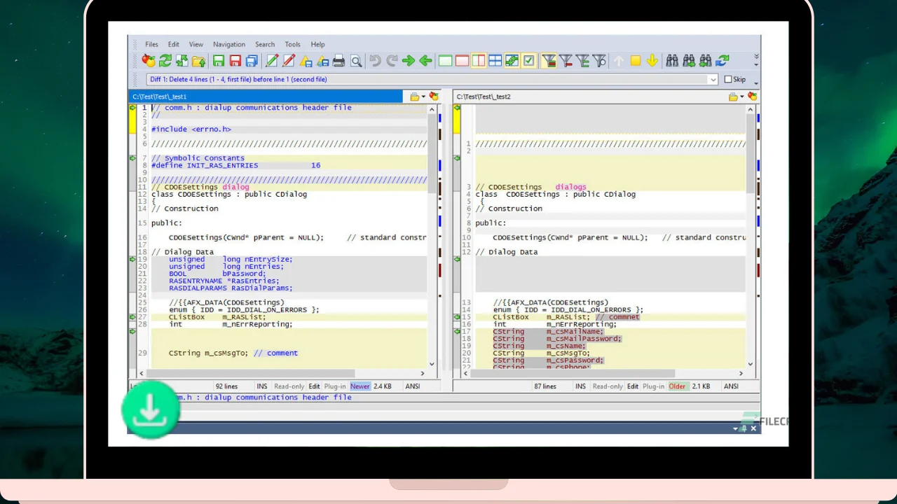
Task: Open the Edit menu
Action: coord(174,44)
